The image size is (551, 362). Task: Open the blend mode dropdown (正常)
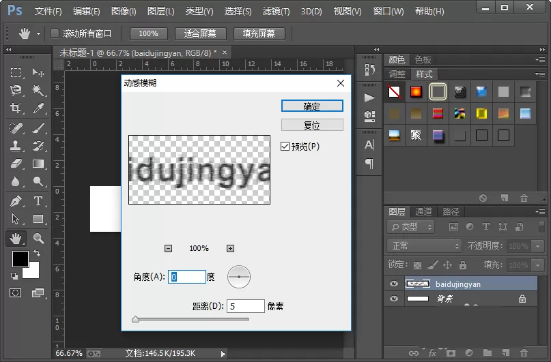(x=424, y=246)
